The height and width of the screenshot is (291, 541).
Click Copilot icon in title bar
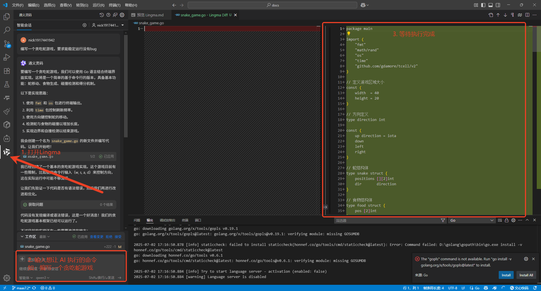[x=363, y=5]
